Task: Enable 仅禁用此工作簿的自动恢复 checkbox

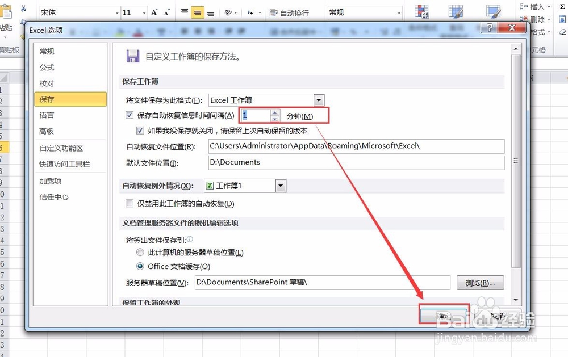Action: 130,203
